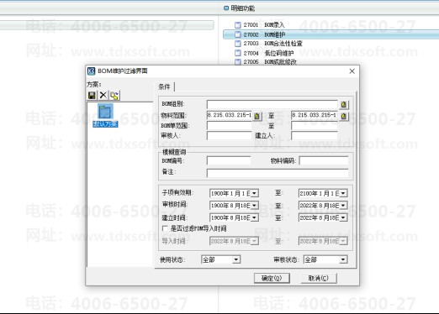Open lookup for 物料范围 end value
This screenshot has width=439, height=314.
pos(344,116)
